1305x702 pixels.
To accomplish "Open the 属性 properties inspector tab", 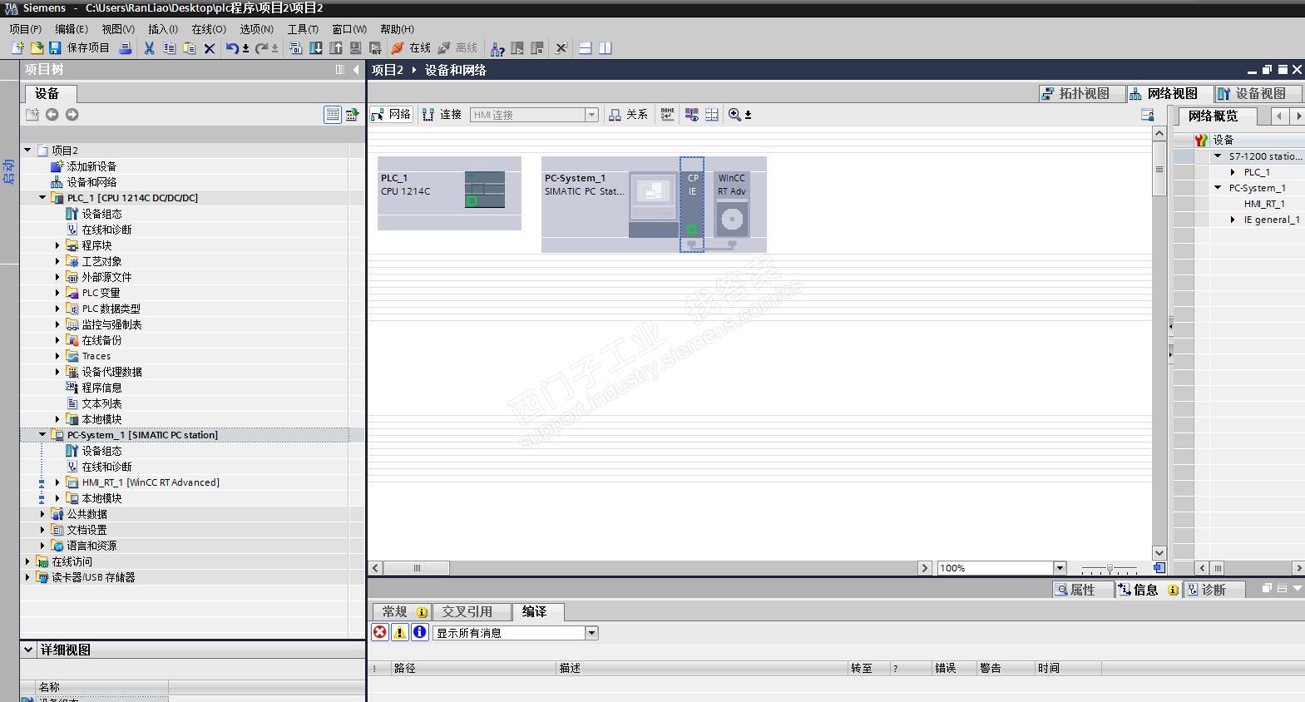I will (x=1085, y=590).
